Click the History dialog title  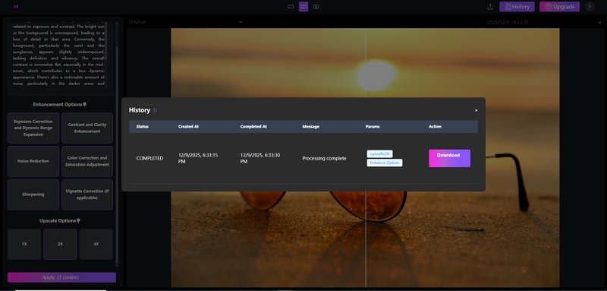pos(140,110)
